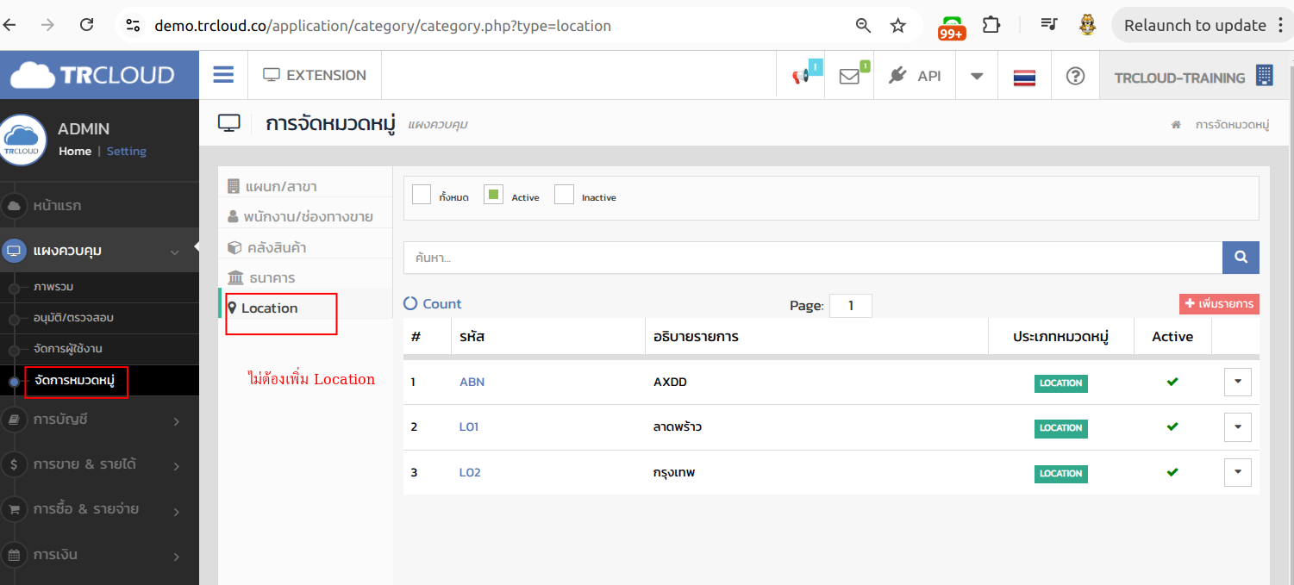Screen dimensions: 1294x585
Task: Open จัดการผู้ใช้งาน submenu item
Action: coord(68,348)
